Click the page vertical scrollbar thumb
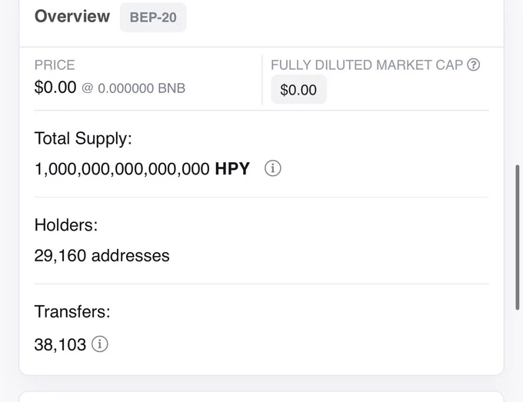 coord(518,237)
